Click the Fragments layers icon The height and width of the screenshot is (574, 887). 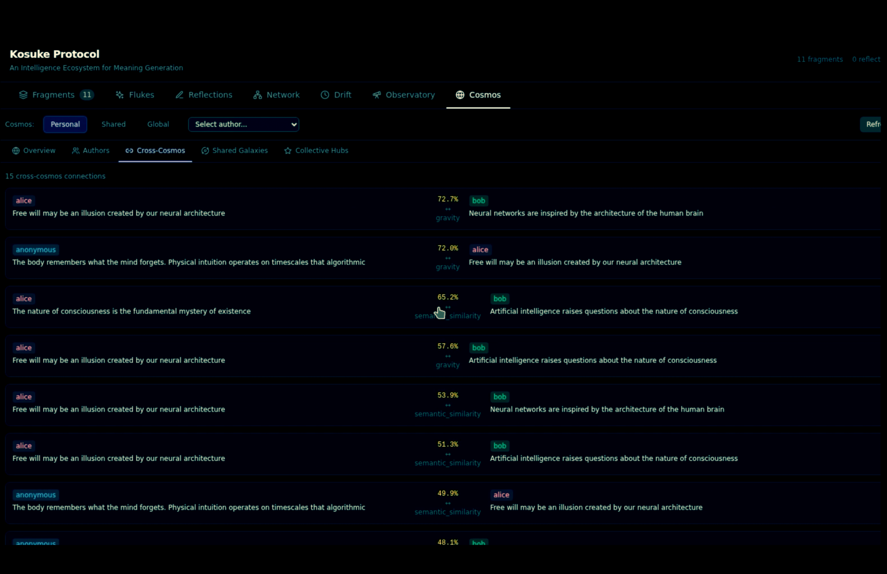pos(23,95)
